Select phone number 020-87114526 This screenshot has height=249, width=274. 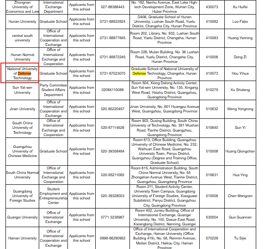click(113, 127)
